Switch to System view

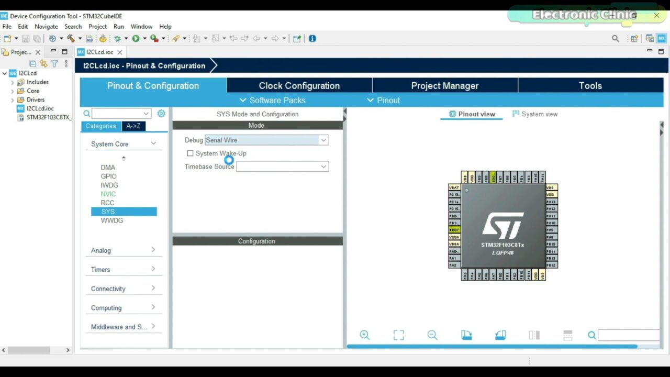pyautogui.click(x=535, y=114)
